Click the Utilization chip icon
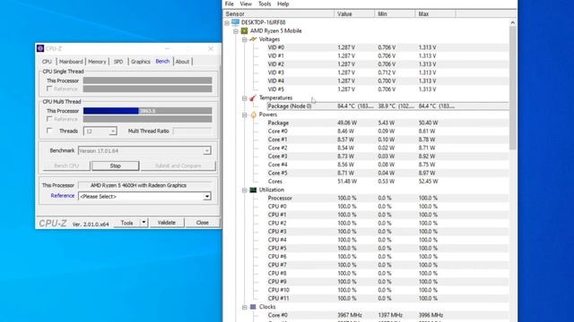 (253, 190)
